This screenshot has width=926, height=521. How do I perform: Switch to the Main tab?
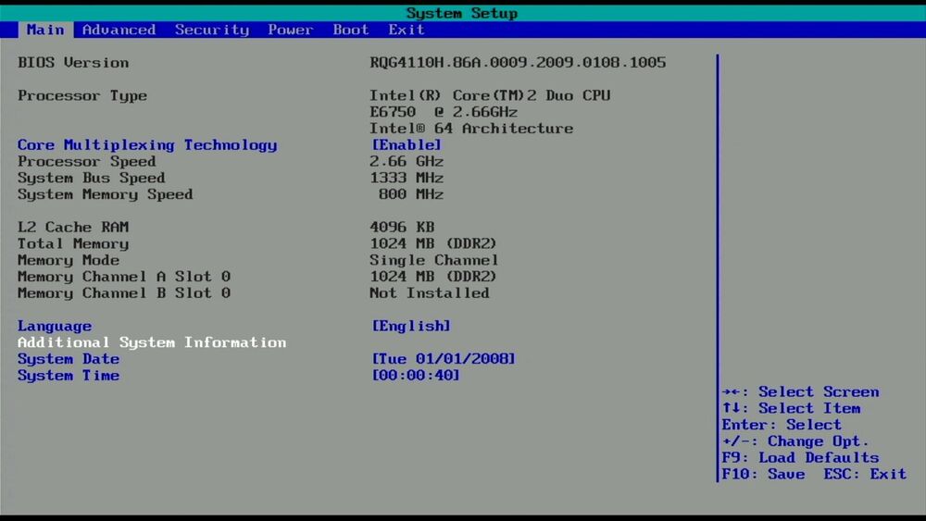pos(45,30)
